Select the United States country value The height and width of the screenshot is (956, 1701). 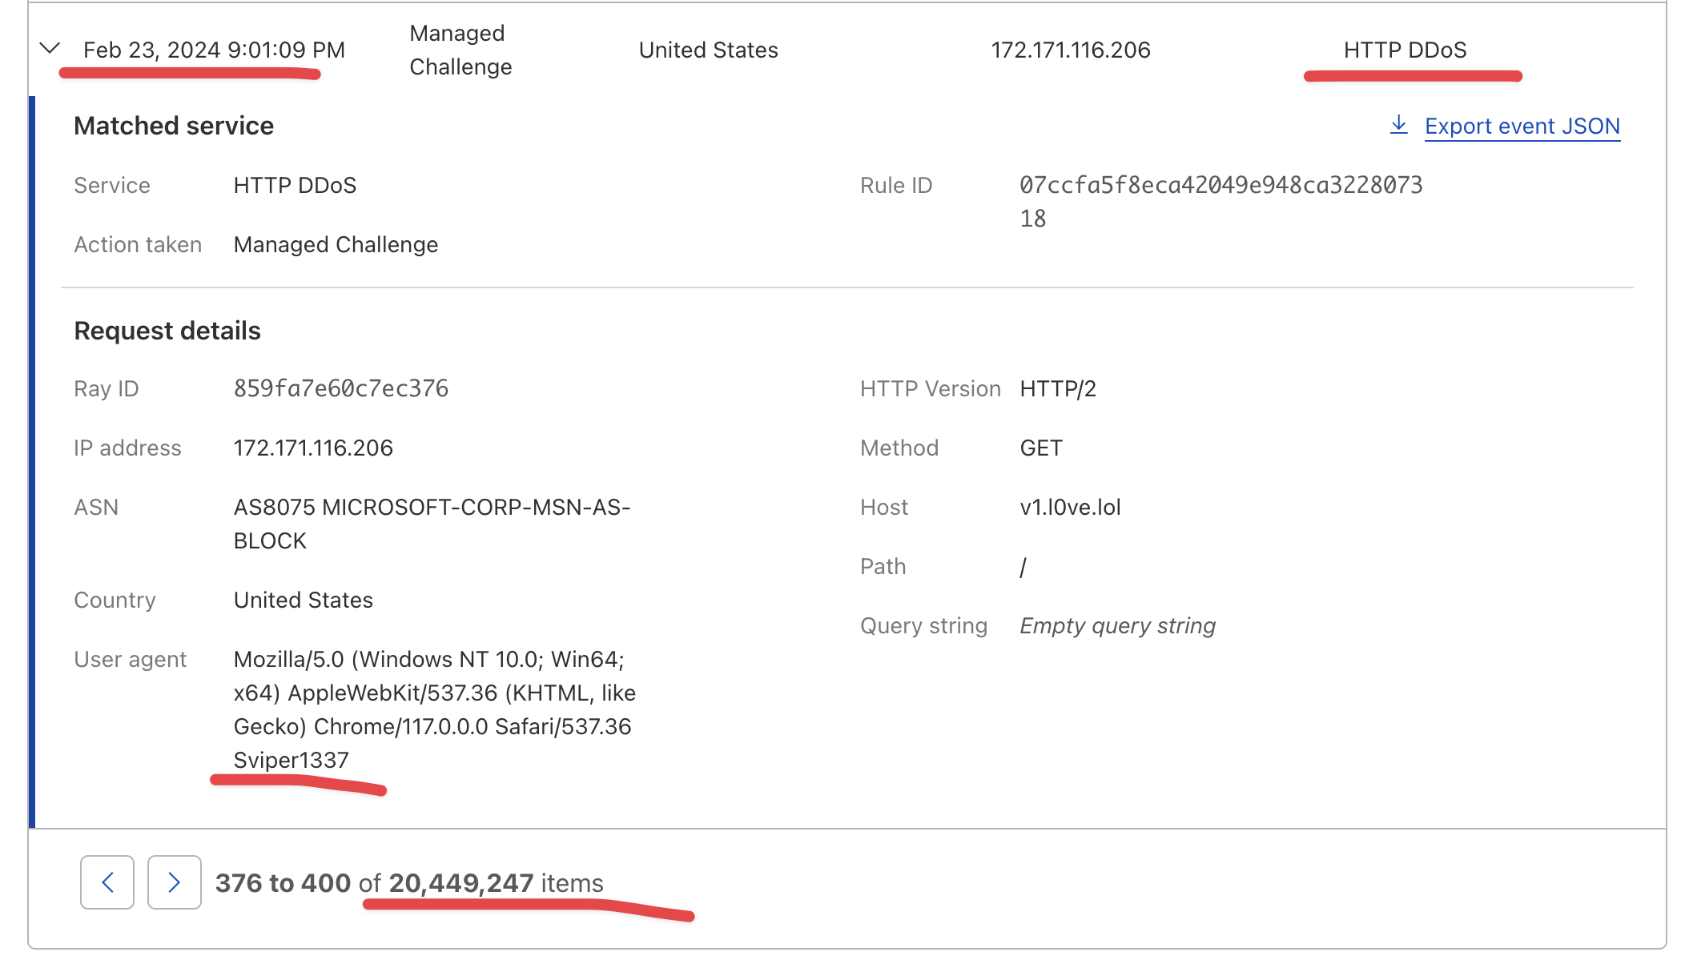(303, 600)
